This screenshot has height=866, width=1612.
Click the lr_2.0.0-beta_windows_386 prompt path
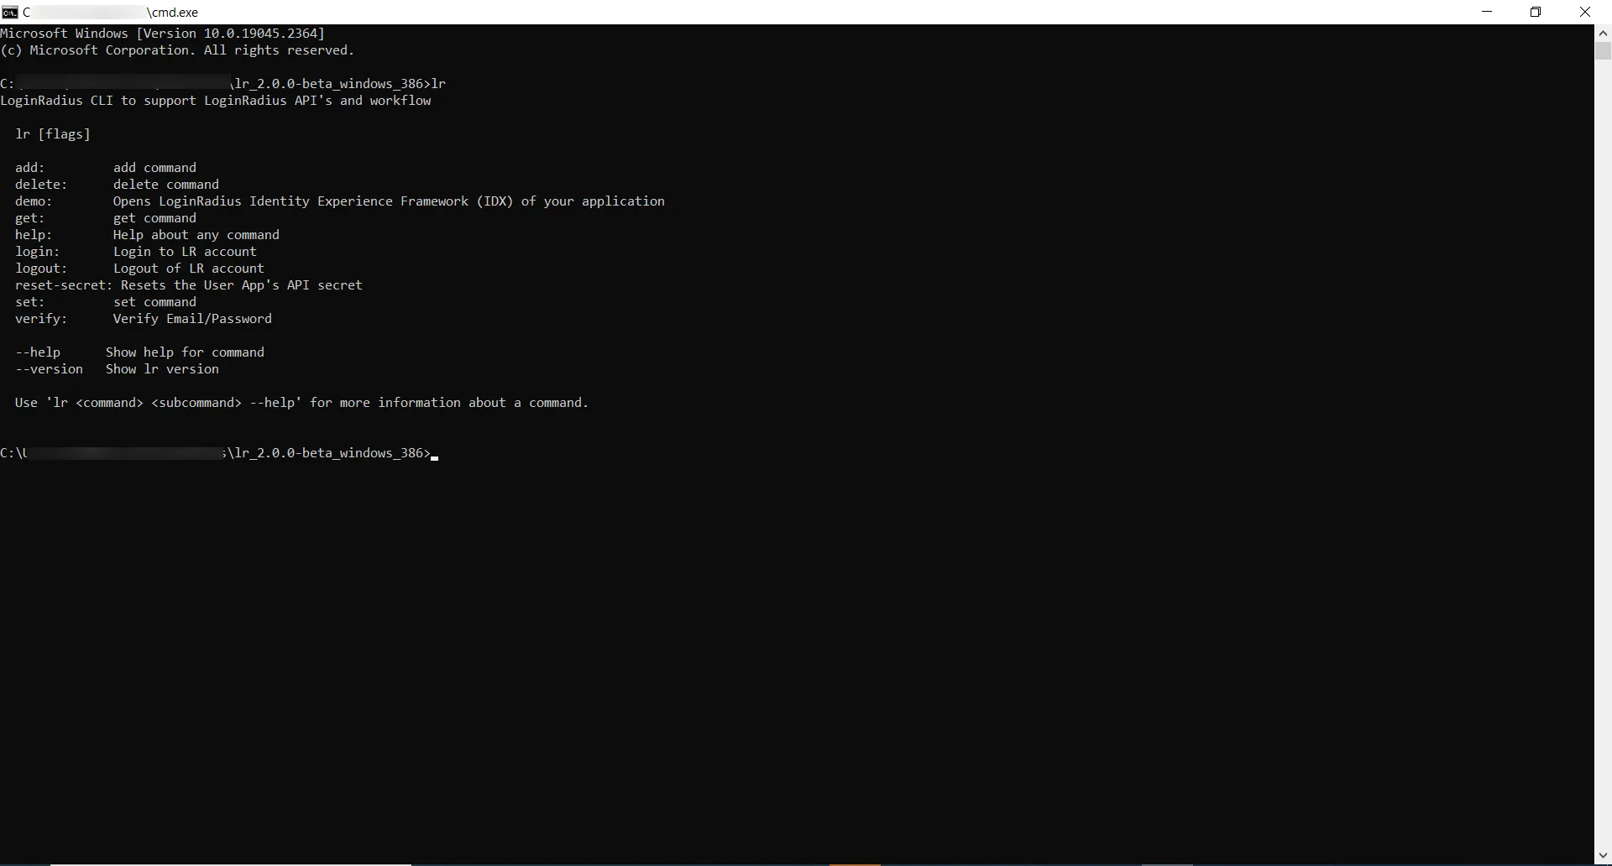(327, 453)
